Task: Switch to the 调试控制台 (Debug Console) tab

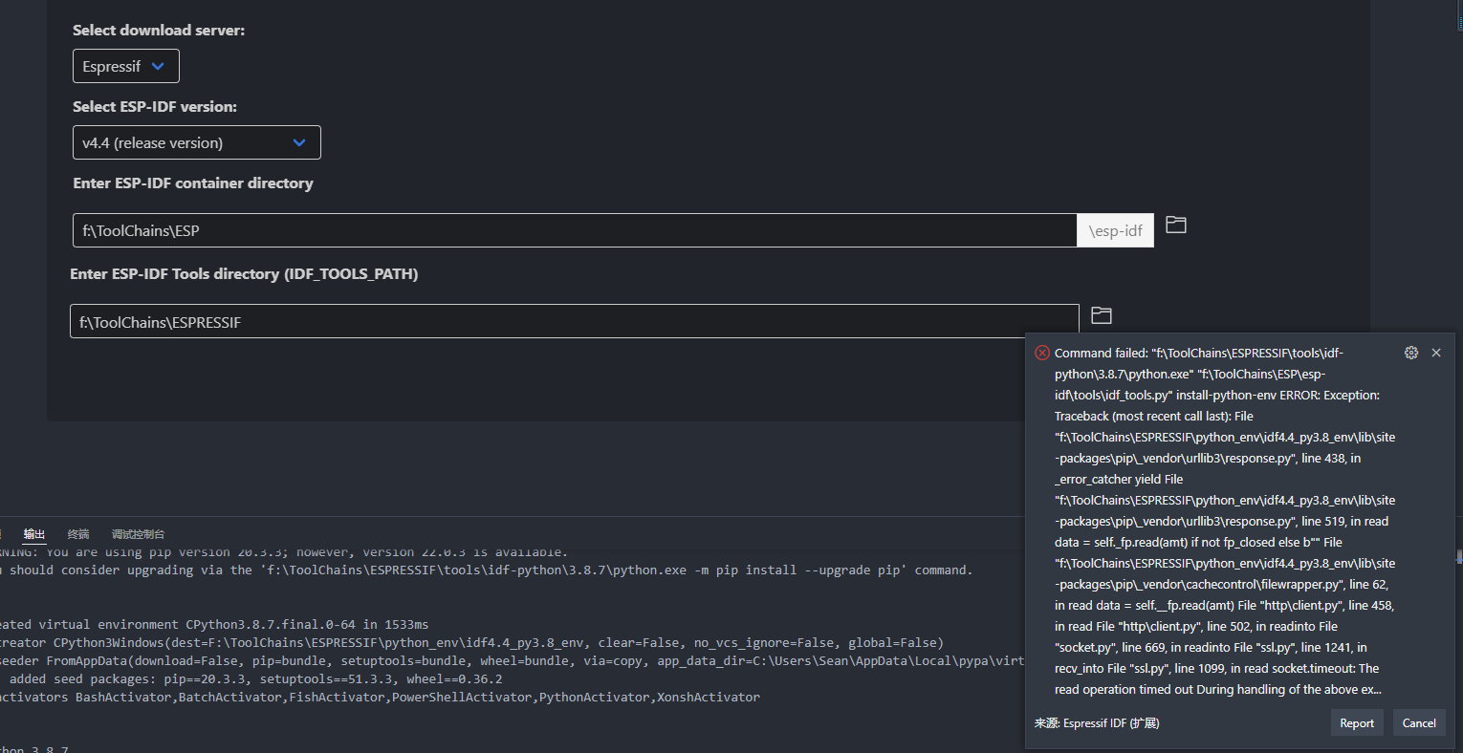Action: pyautogui.click(x=138, y=534)
